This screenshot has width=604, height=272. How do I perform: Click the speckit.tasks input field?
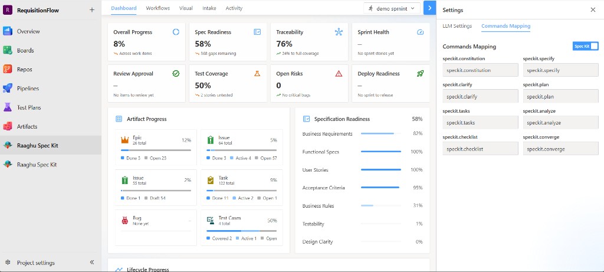(480, 123)
